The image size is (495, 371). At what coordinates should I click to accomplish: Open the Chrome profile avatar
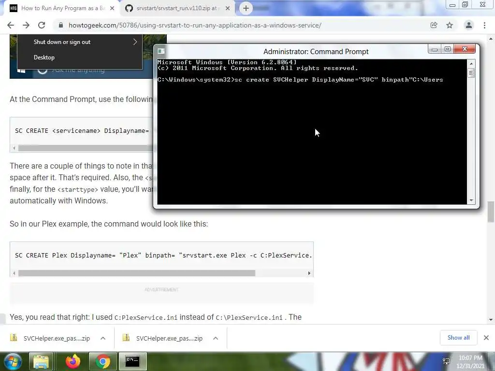tap(469, 25)
